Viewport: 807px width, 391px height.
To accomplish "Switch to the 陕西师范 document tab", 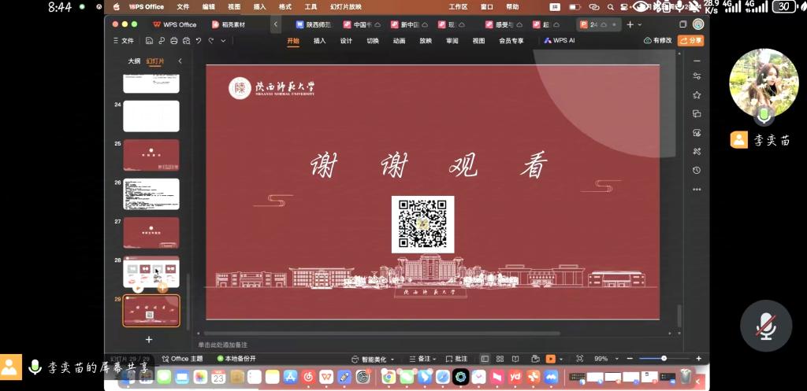I will (x=314, y=24).
